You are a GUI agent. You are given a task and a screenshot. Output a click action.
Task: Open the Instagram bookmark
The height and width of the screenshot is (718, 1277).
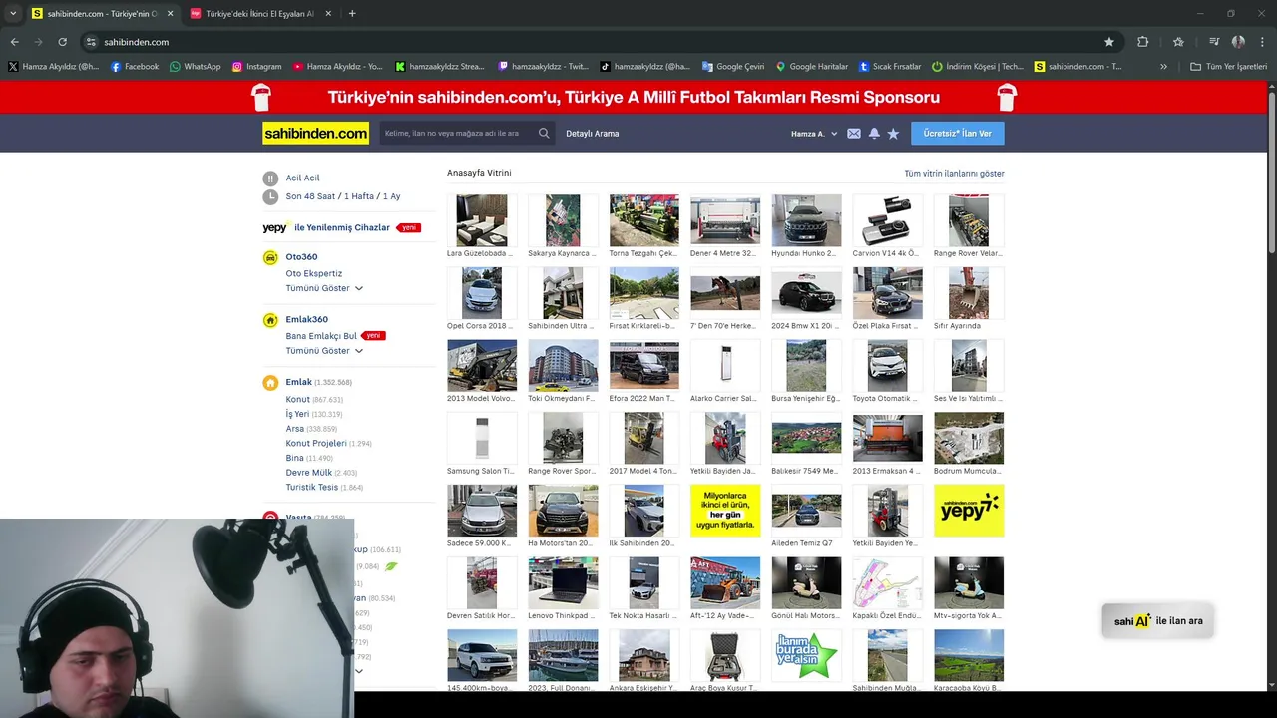(257, 67)
